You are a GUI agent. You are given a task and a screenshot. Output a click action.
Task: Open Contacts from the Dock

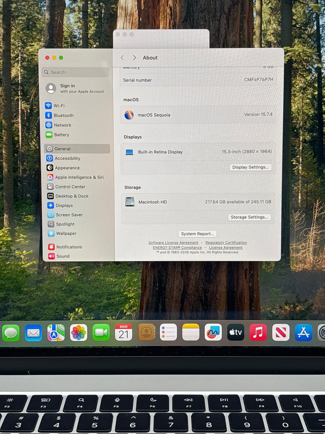click(146, 332)
